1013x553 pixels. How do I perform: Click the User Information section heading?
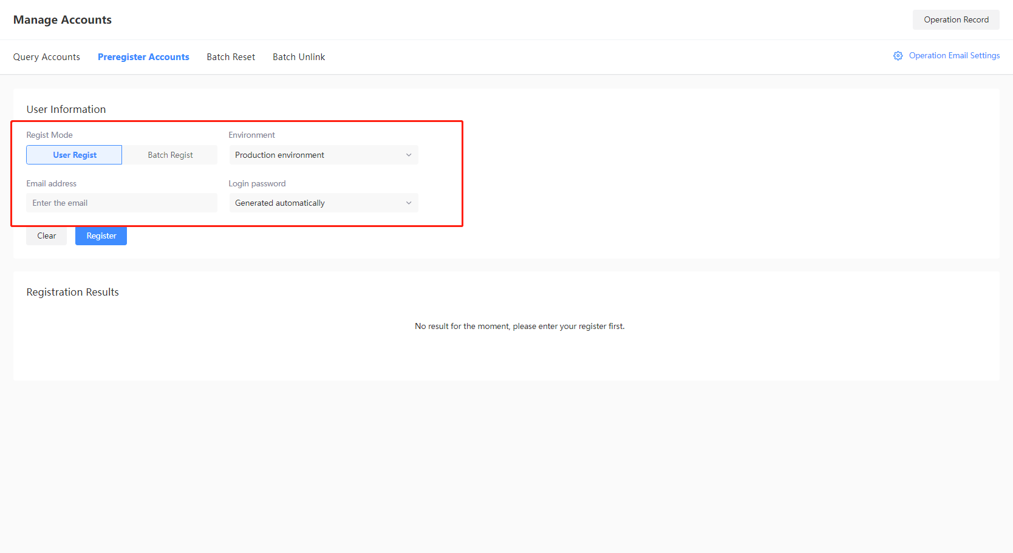pyautogui.click(x=66, y=109)
